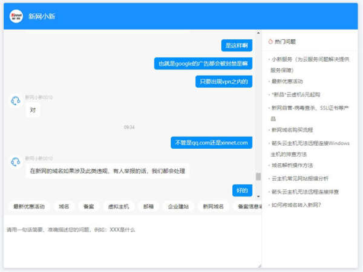
Task: Focus the question input text box
Action: 130,242
